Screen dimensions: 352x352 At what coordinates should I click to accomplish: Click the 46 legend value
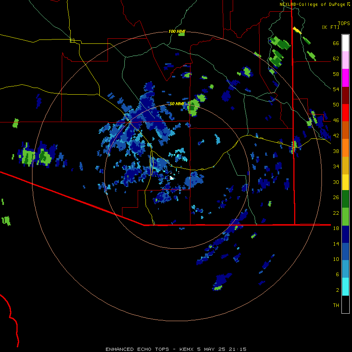tap(336, 120)
